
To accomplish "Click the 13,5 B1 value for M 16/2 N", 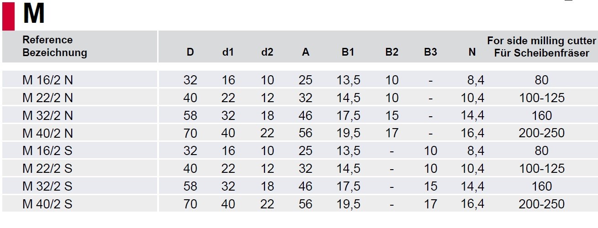I will [x=348, y=80].
